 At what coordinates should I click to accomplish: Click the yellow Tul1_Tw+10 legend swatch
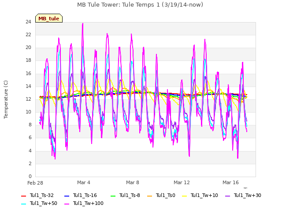pyautogui.click(x=185, y=196)
